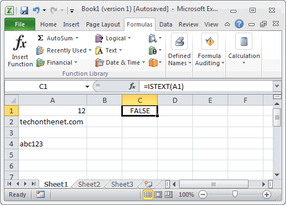Viewport: 286px width, 205px height.
Task: Switch to Home ribbon tab
Action: (48, 24)
